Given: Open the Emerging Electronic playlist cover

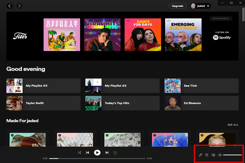Looking at the screenshot, I should [183, 35].
